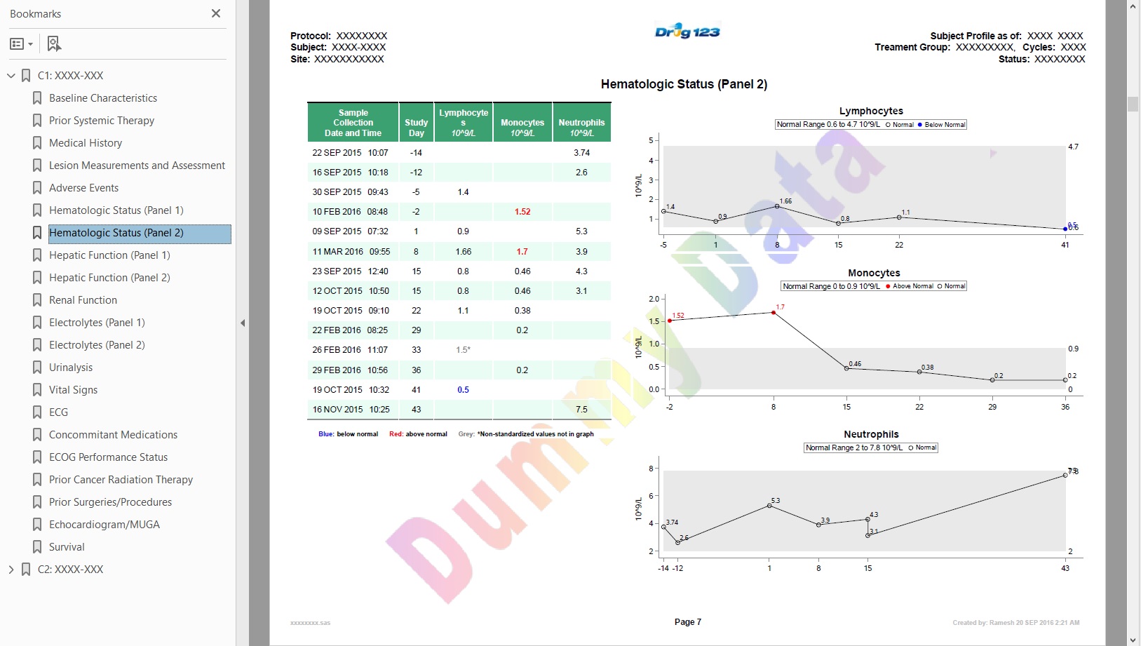Navigate to the Urinalysis bookmark
The height and width of the screenshot is (646, 1141).
[x=71, y=368]
